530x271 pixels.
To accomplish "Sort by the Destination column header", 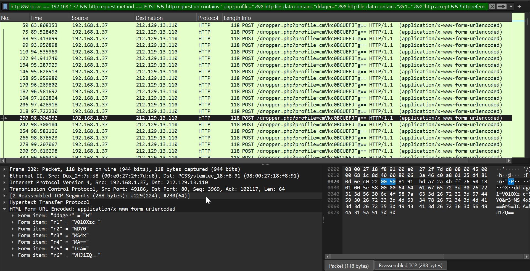I will (165, 18).
